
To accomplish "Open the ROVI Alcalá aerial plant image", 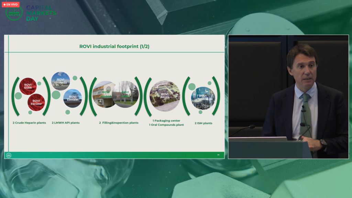I will pyautogui.click(x=165, y=96).
